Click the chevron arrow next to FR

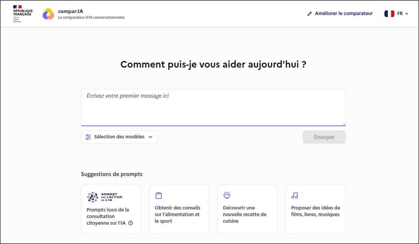[x=407, y=14]
